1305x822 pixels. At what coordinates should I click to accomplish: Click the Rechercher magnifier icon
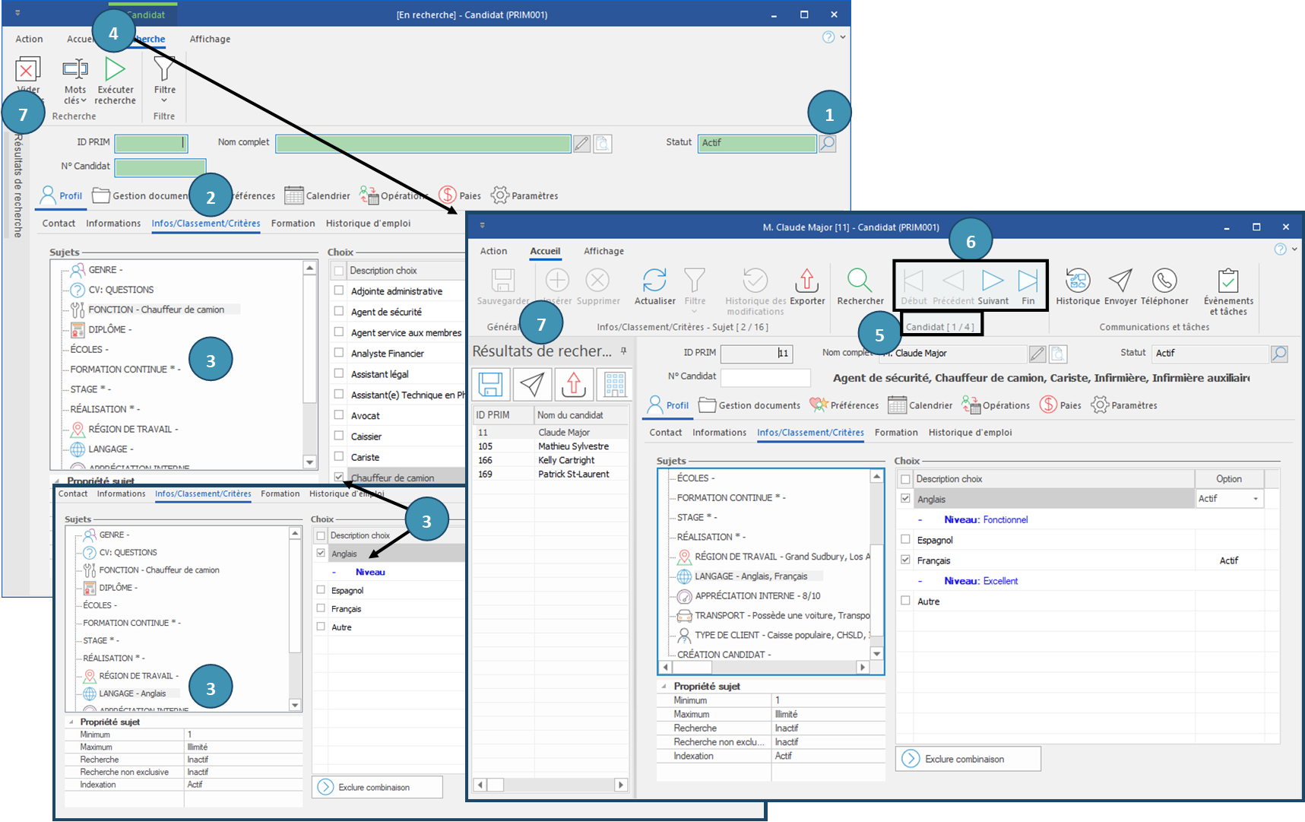pos(860,281)
